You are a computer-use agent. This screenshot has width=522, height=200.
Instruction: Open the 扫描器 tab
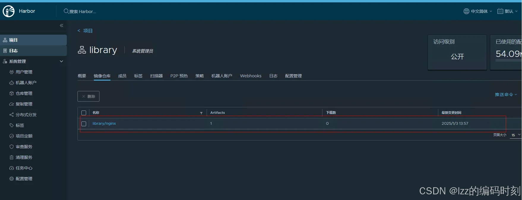pos(156,76)
